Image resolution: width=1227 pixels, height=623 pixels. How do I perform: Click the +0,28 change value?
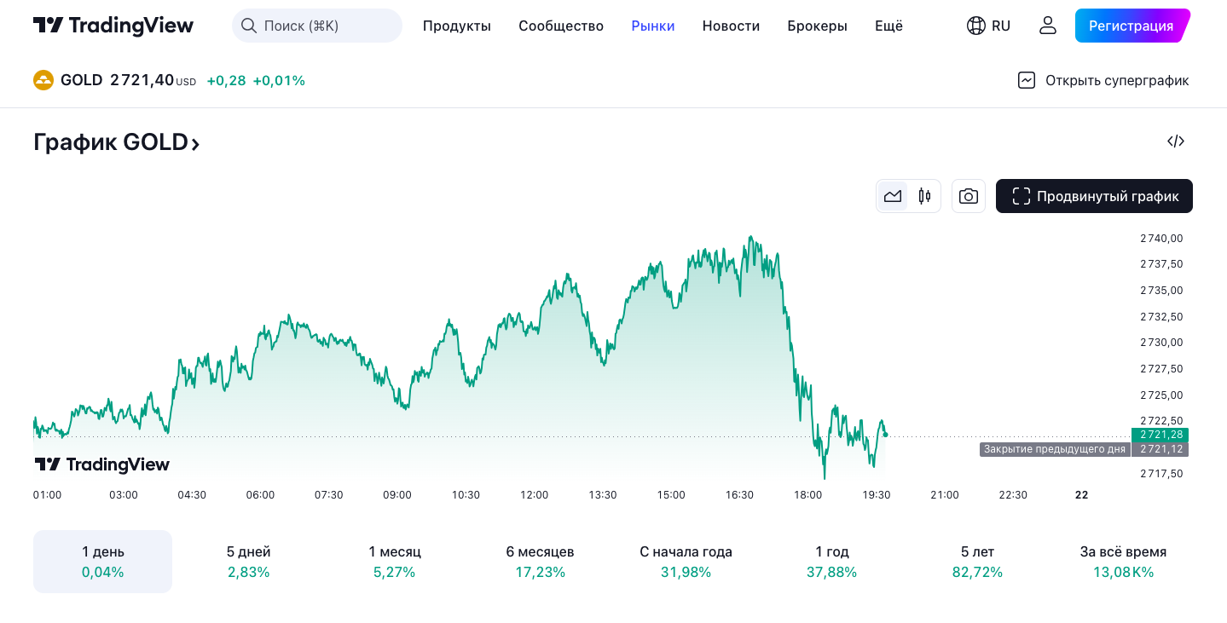(x=226, y=80)
